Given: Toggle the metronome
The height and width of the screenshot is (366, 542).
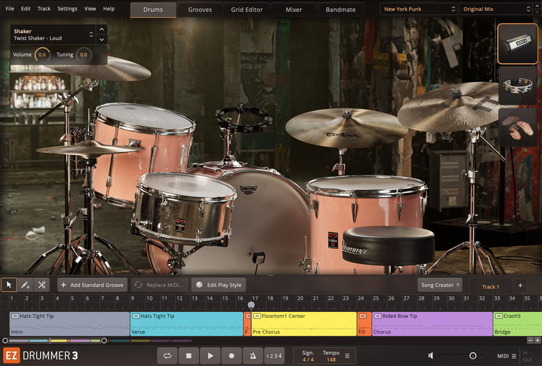Looking at the screenshot, I should tap(253, 356).
